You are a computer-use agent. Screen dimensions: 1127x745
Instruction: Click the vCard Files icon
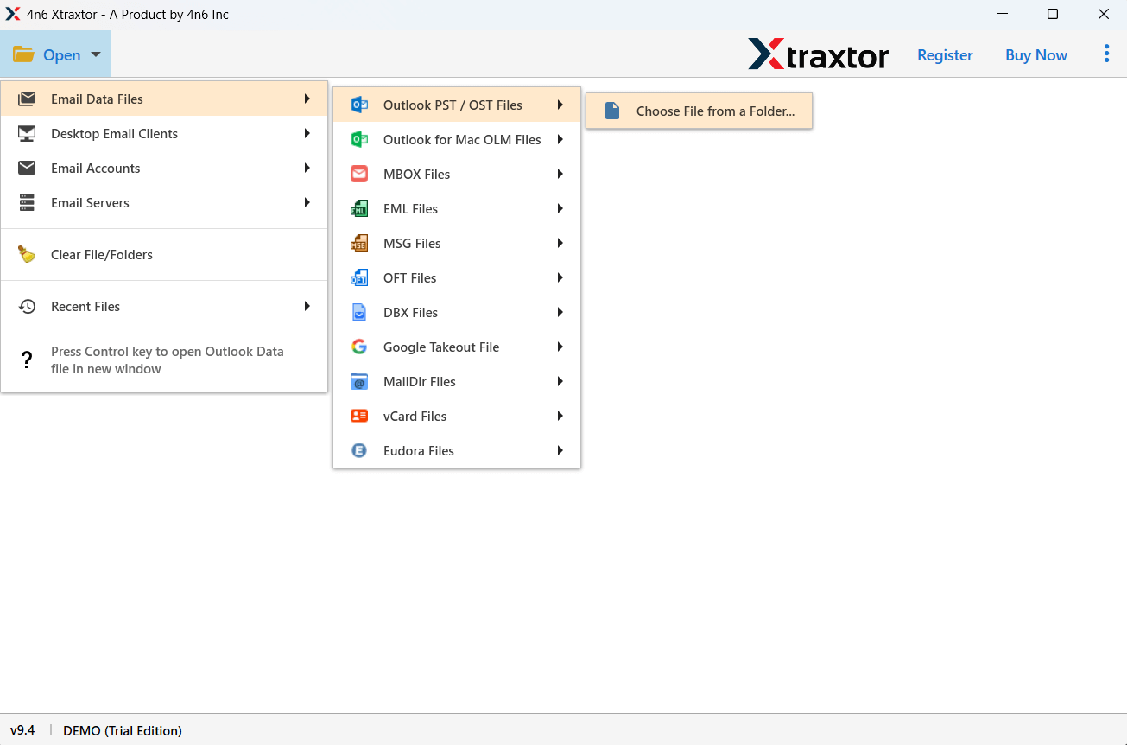(x=359, y=416)
